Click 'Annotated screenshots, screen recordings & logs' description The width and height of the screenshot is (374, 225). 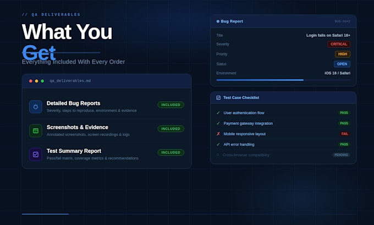pos(88,135)
